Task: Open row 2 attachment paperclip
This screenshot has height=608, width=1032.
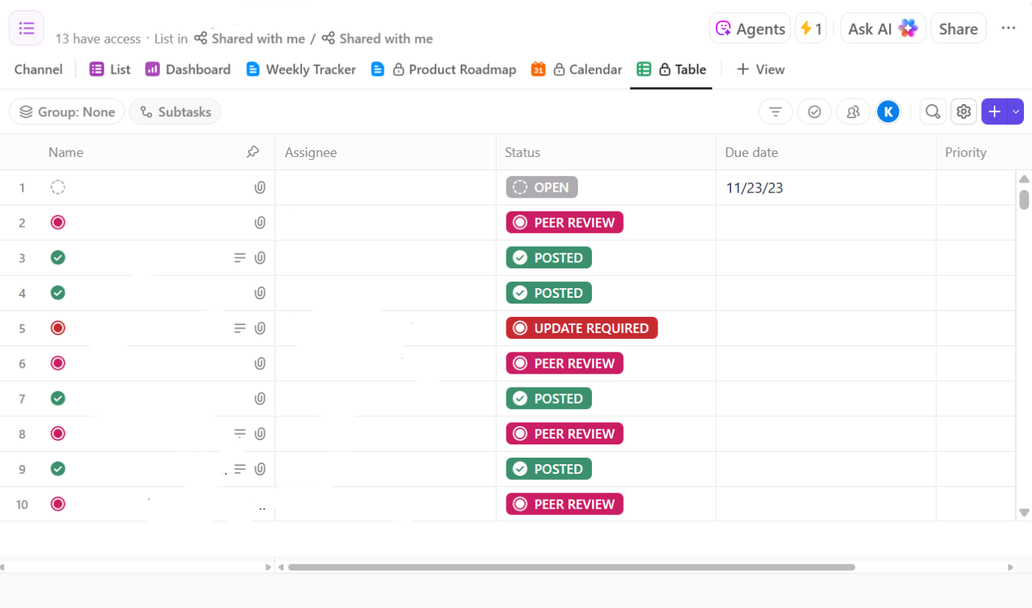Action: [260, 223]
